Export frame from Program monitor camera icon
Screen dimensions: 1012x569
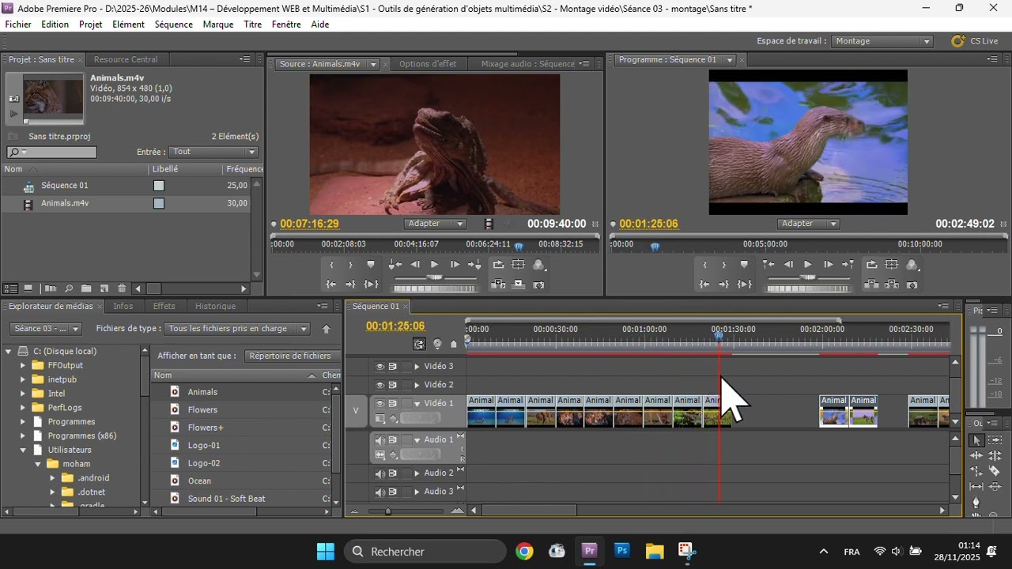point(912,284)
